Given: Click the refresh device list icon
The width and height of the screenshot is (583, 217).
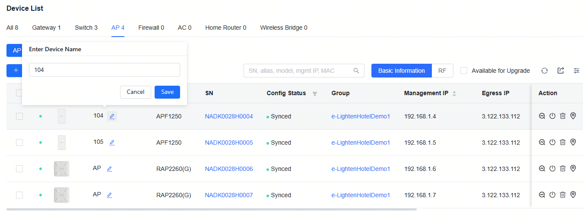Looking at the screenshot, I should [545, 71].
